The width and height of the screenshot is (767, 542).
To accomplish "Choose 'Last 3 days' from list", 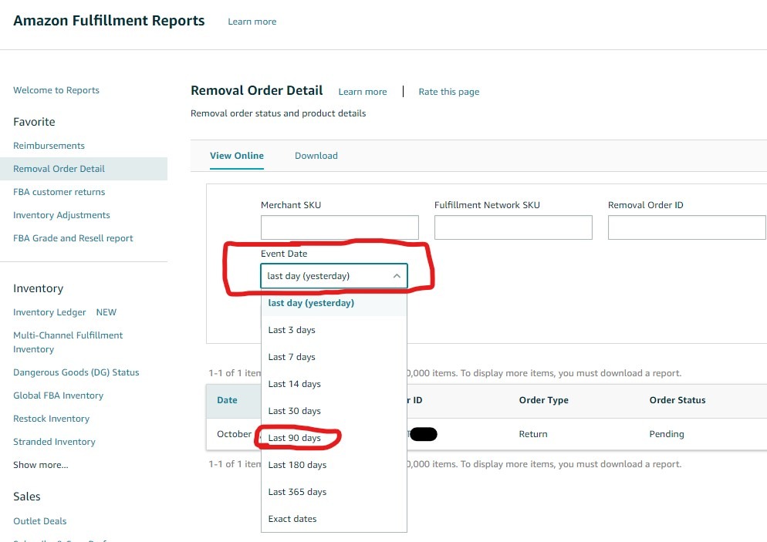I will pyautogui.click(x=292, y=330).
